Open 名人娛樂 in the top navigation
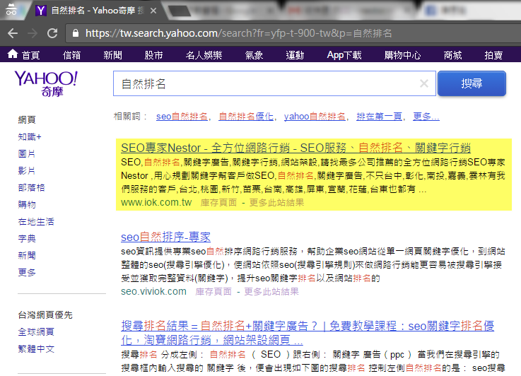521x376 pixels. [204, 55]
